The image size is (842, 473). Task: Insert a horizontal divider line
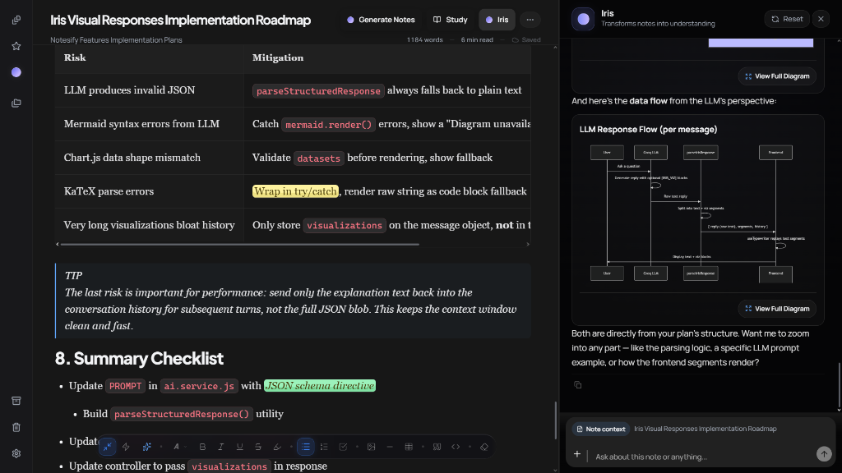tap(390, 447)
